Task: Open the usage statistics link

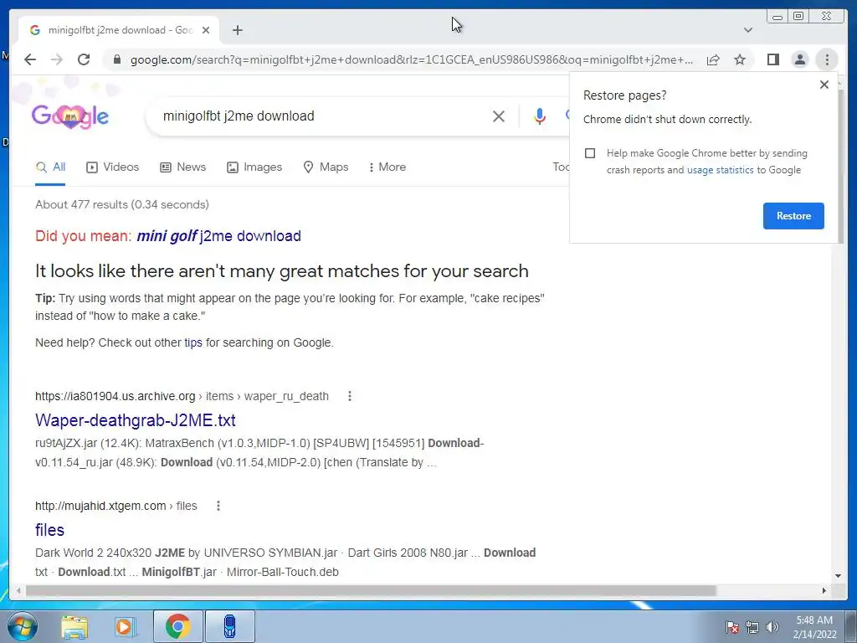Action: pyautogui.click(x=720, y=170)
